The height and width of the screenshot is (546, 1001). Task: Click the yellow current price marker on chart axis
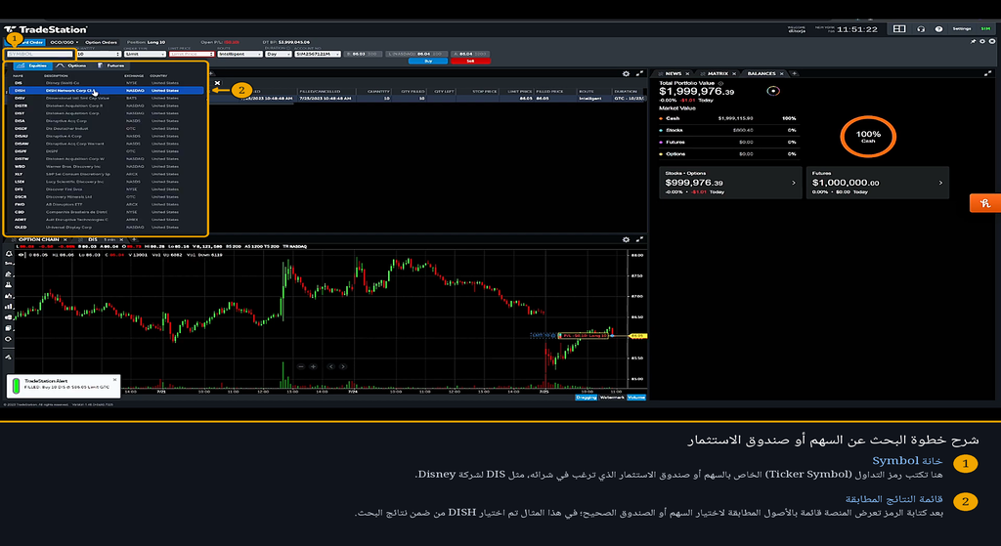click(x=637, y=335)
